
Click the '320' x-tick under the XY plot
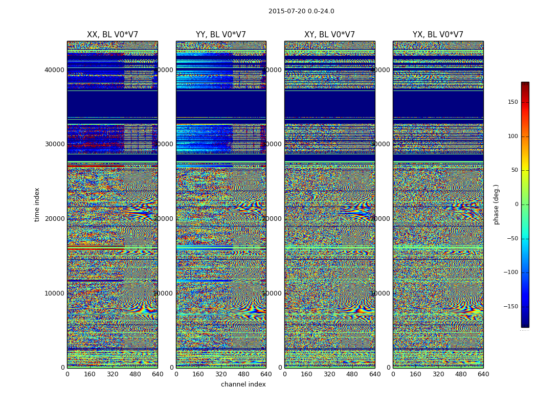(x=329, y=374)
